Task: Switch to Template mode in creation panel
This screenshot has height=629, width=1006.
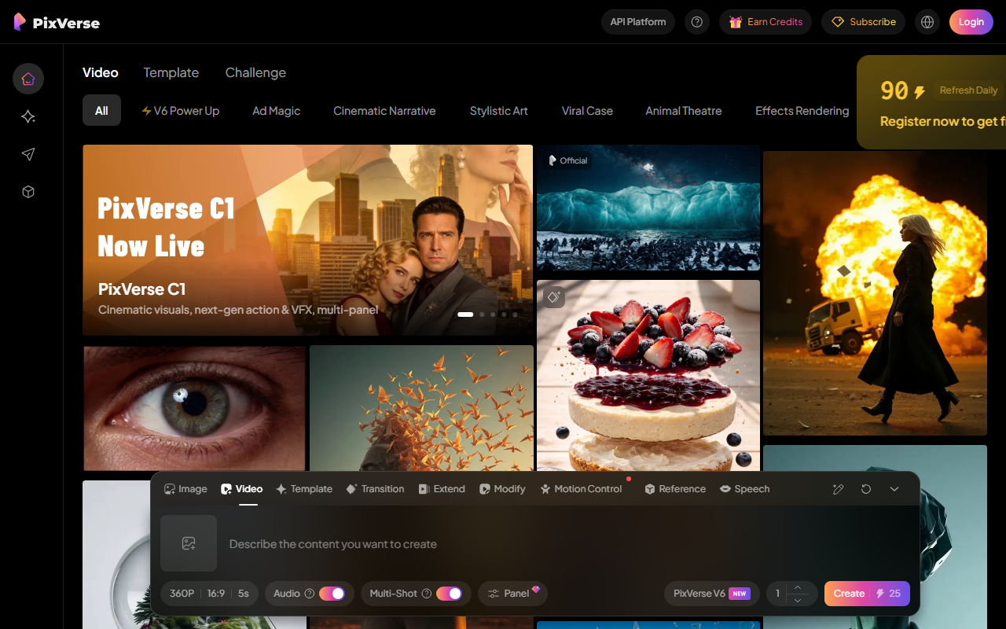Action: pyautogui.click(x=304, y=489)
